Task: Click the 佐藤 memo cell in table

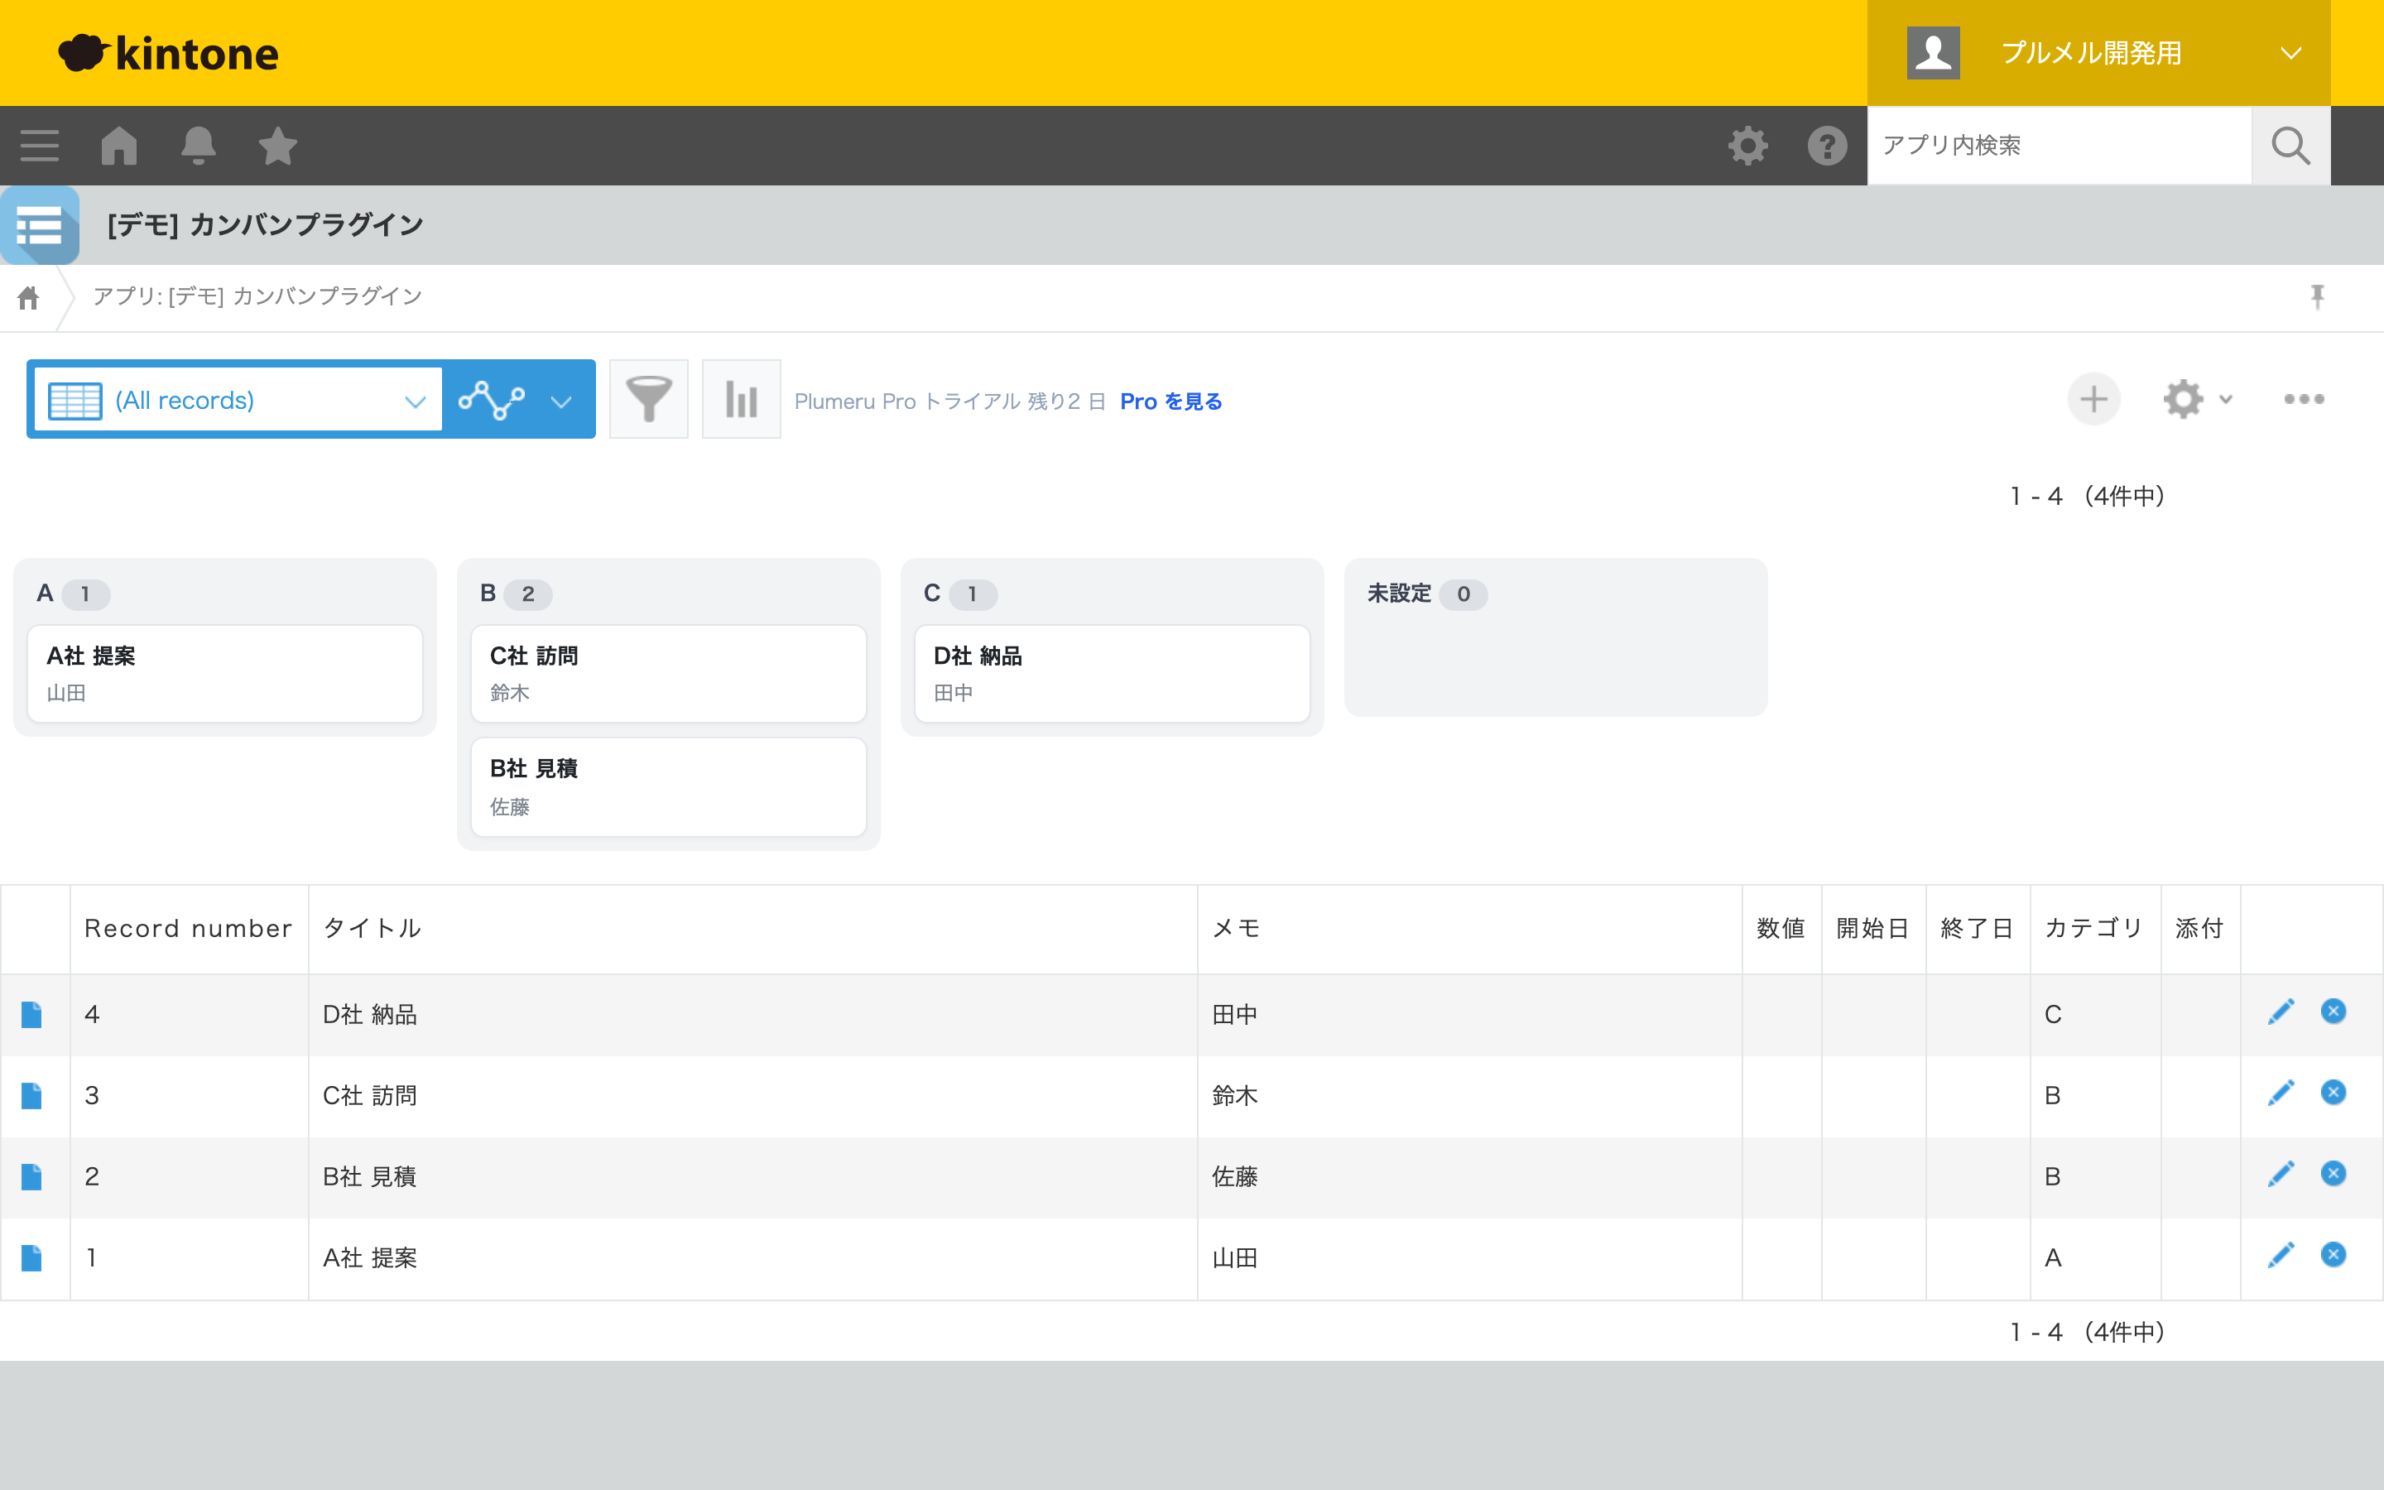Action: (x=1468, y=1176)
